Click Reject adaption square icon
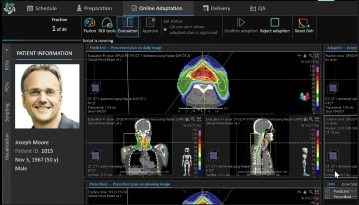The image size is (359, 205). tap(274, 23)
